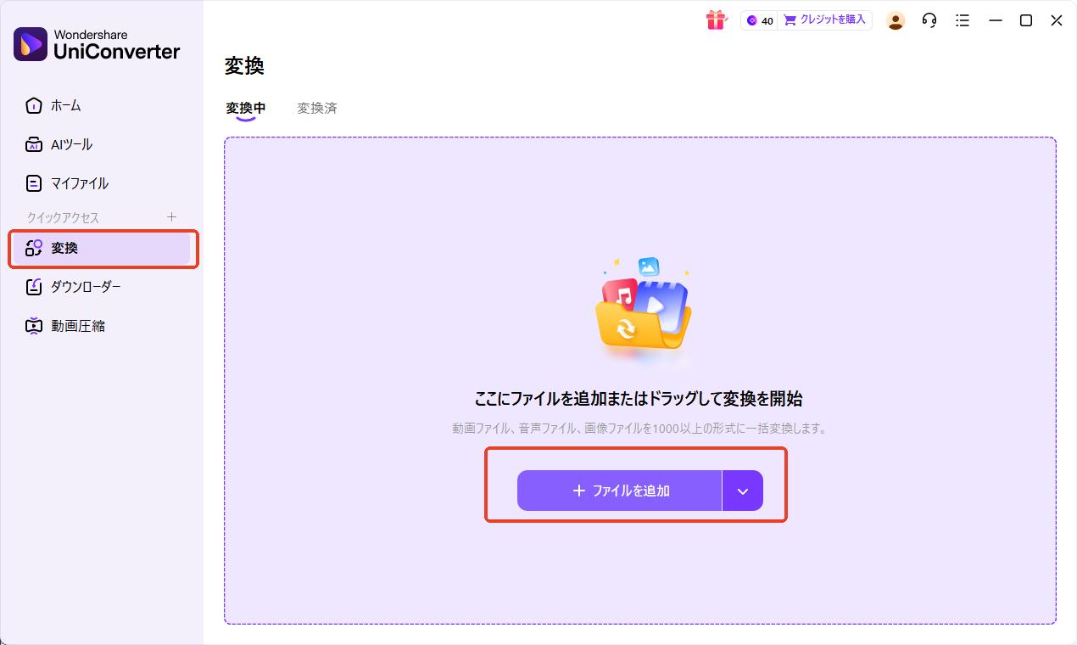Screen dimensions: 1077x645
Task: Open the user account avatar
Action: (896, 20)
